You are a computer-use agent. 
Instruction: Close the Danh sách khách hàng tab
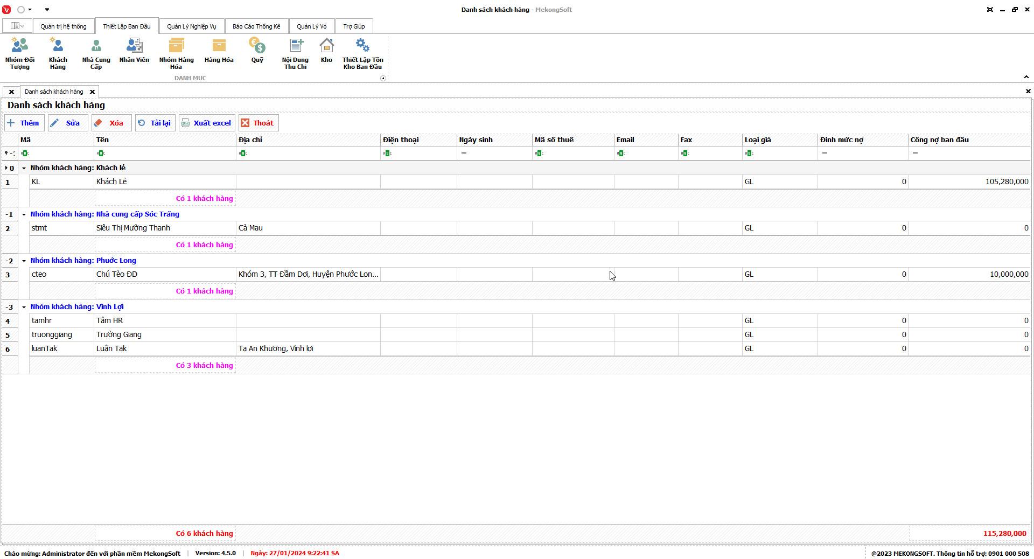click(92, 92)
